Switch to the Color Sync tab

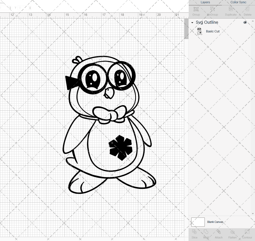[x=238, y=2]
